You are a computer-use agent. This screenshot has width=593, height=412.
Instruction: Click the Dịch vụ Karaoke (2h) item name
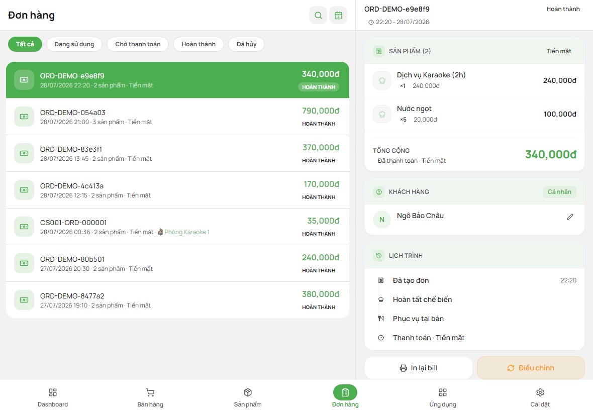tap(431, 75)
